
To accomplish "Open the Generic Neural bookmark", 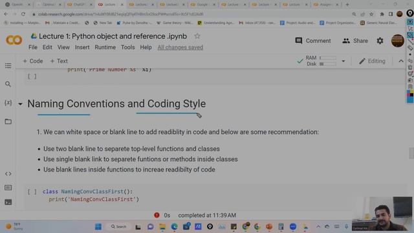I will 378,23.
